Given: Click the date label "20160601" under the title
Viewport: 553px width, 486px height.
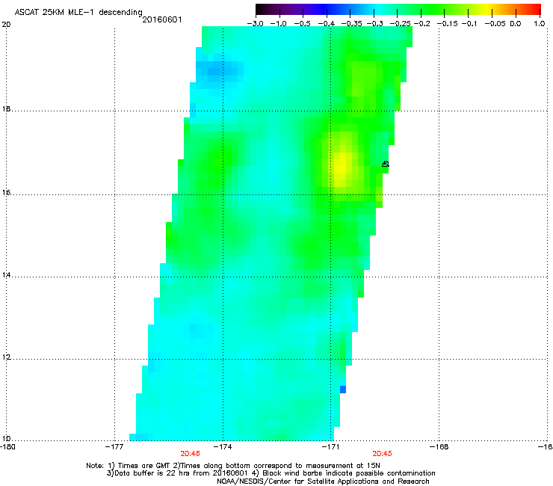Looking at the screenshot, I should pyautogui.click(x=162, y=19).
